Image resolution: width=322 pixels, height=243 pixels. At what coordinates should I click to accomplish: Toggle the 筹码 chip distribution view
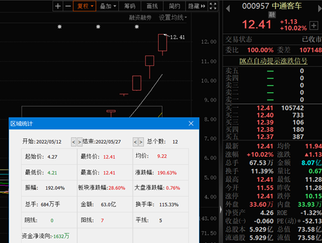pos(130,6)
